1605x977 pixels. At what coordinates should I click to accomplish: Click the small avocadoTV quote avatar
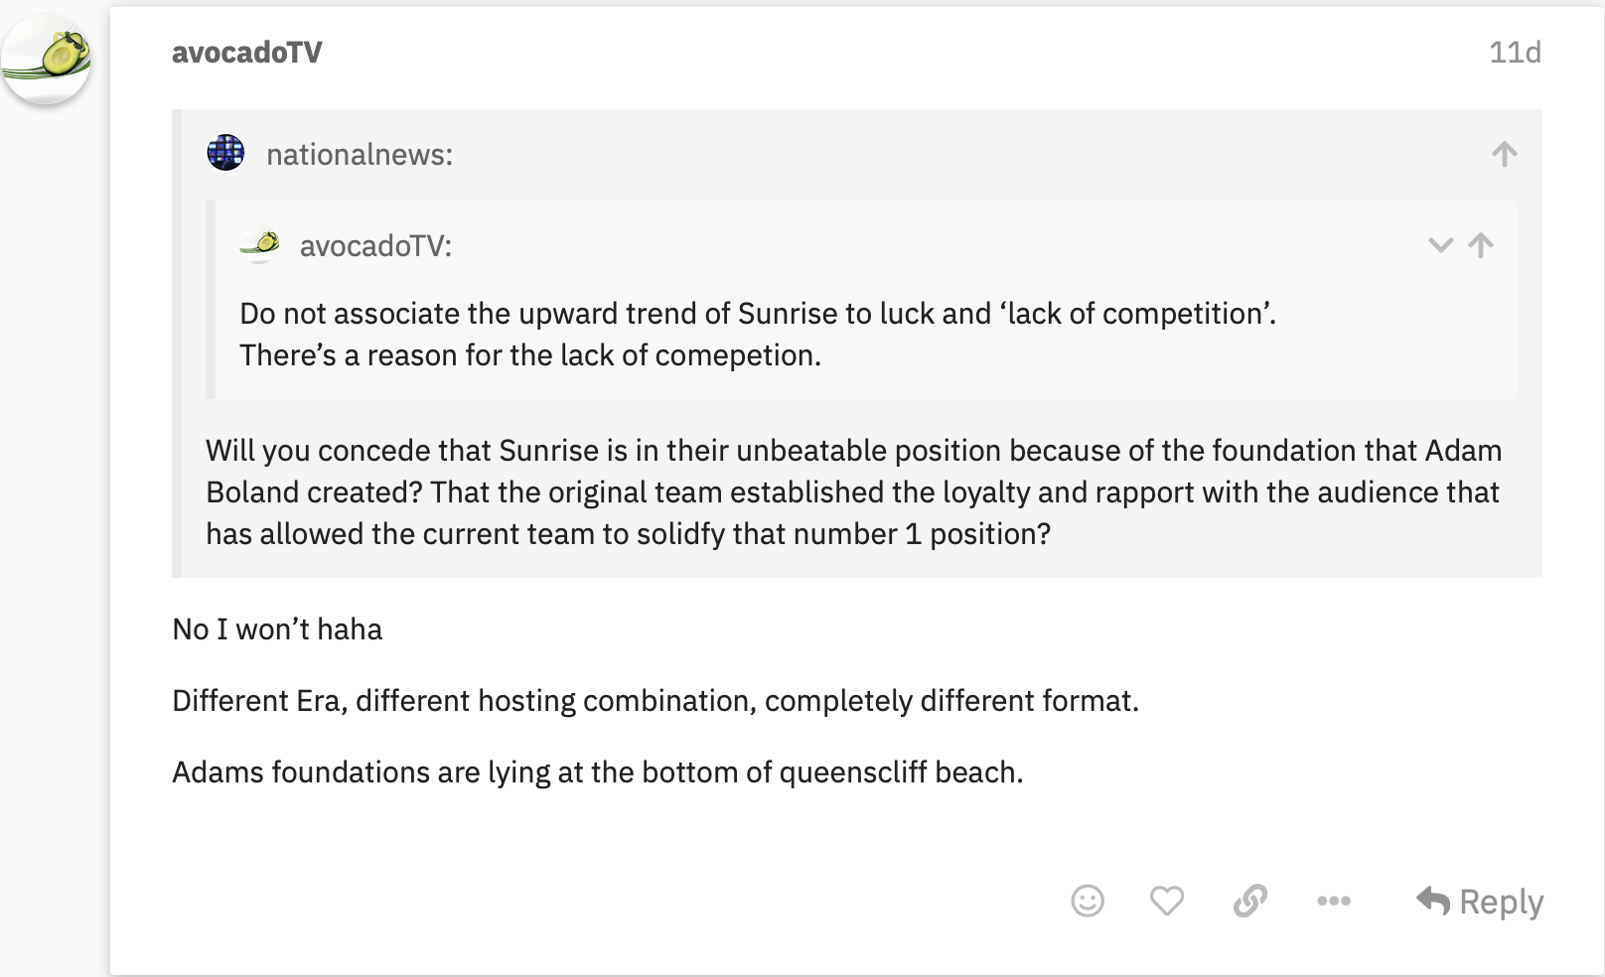coord(260,244)
